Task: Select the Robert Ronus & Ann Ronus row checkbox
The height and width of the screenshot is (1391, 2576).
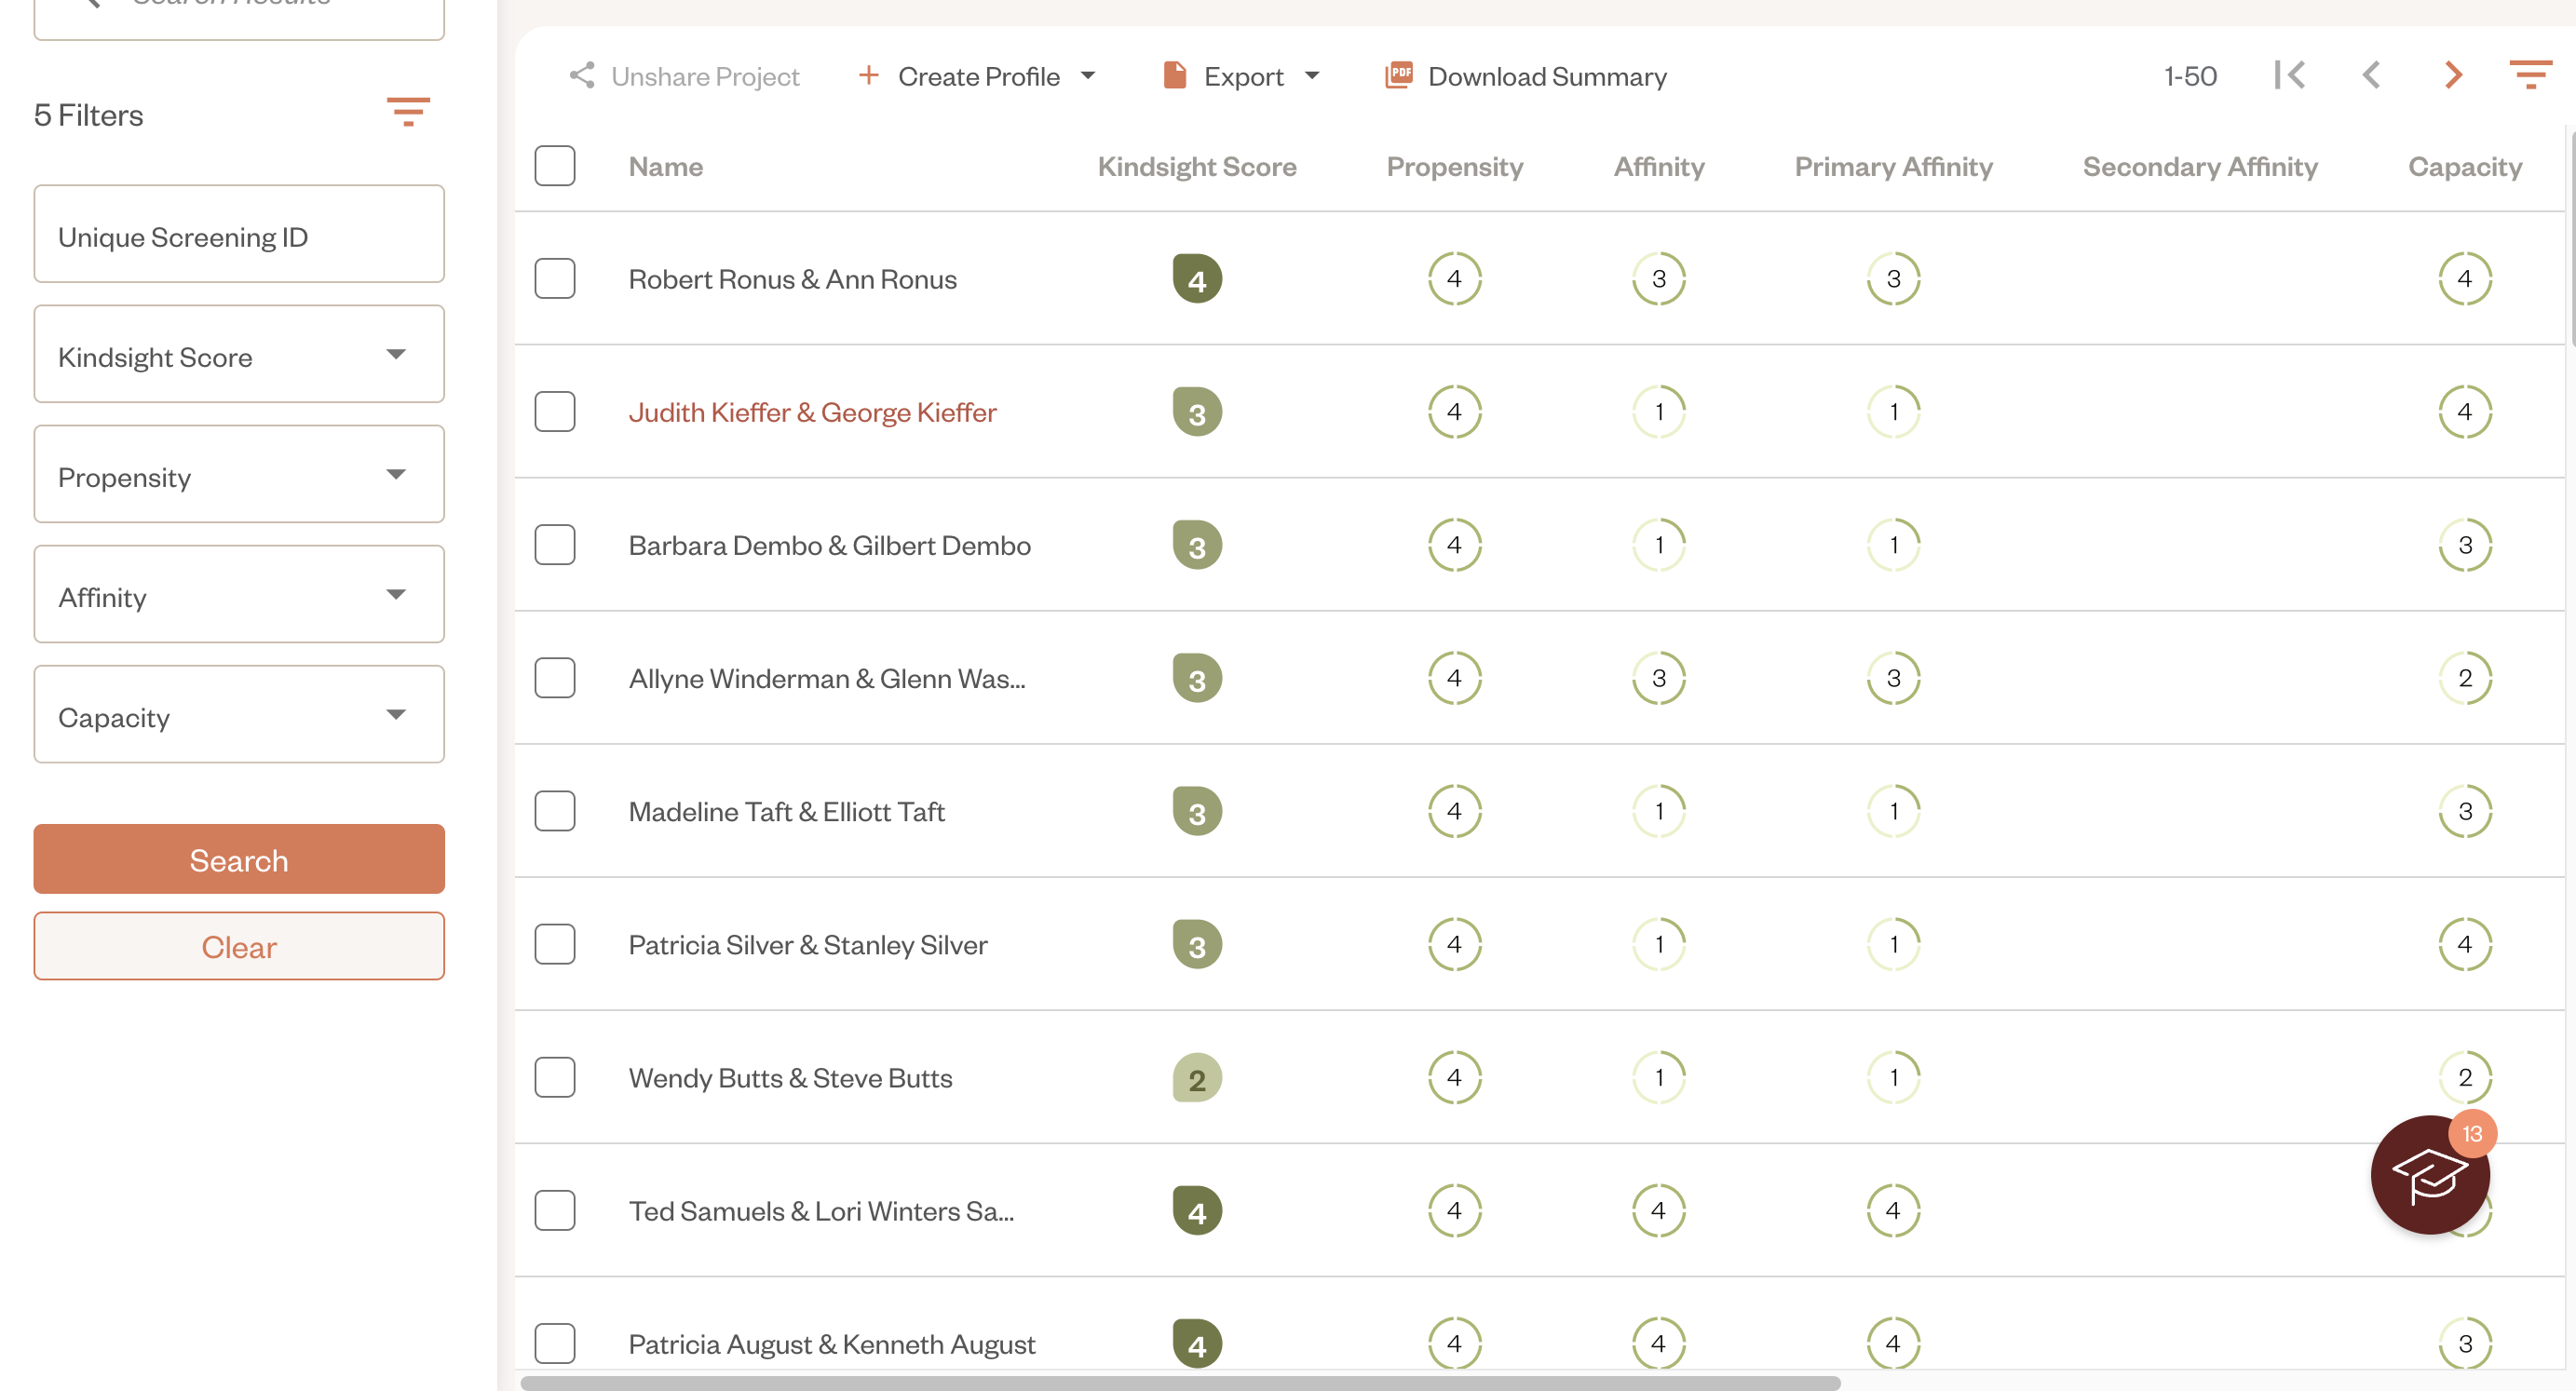Action: coord(555,279)
